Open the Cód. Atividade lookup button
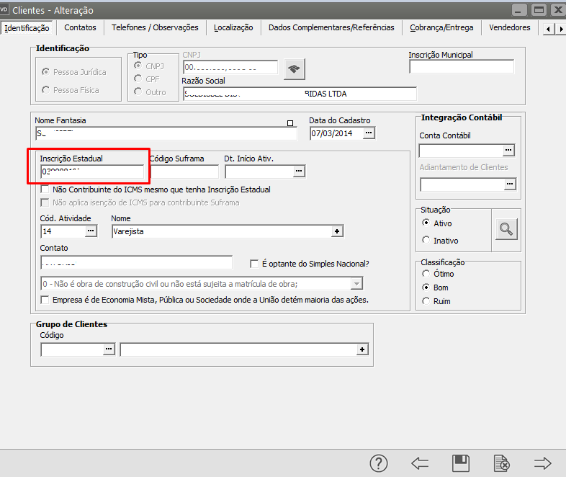Image resolution: width=566 pixels, height=477 pixels. 91,231
